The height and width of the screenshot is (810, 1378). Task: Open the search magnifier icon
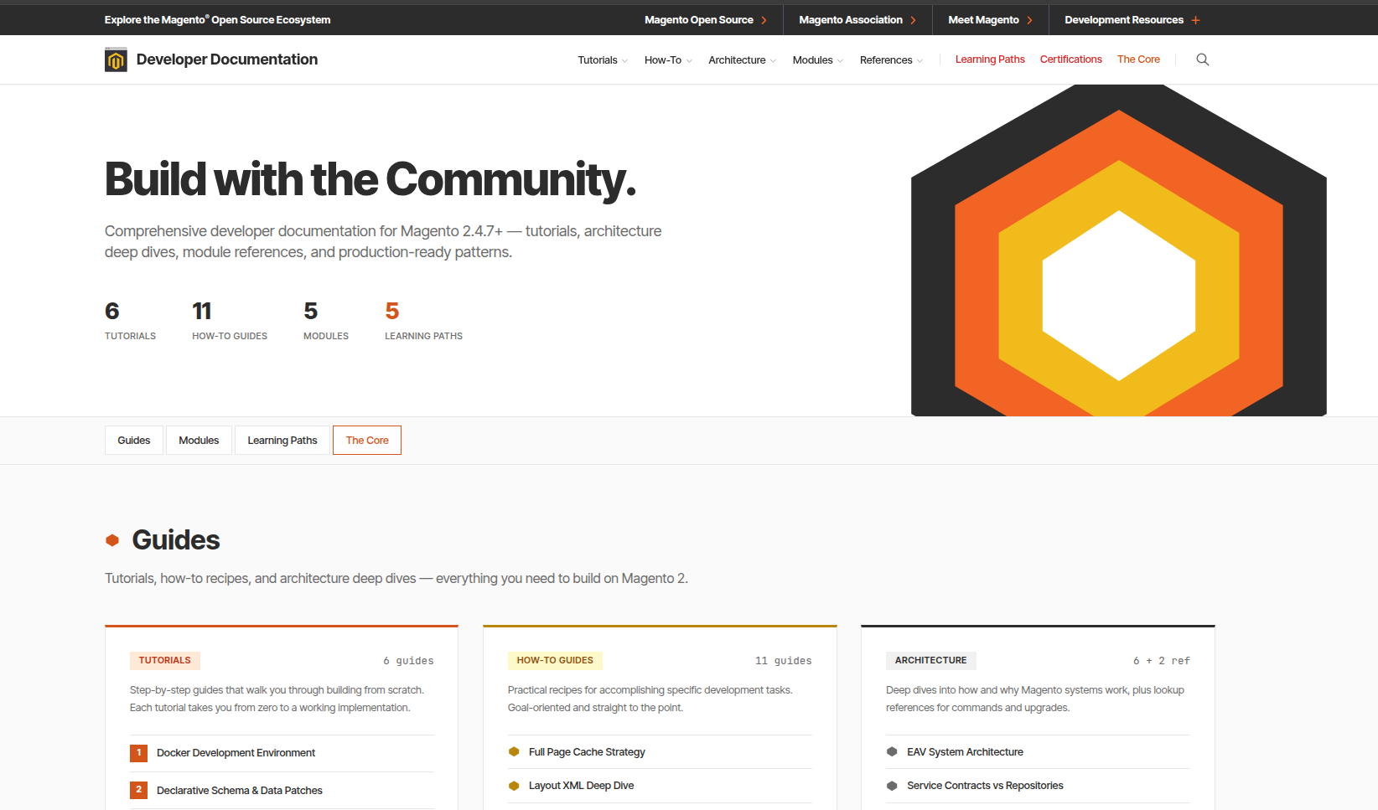pyautogui.click(x=1203, y=59)
